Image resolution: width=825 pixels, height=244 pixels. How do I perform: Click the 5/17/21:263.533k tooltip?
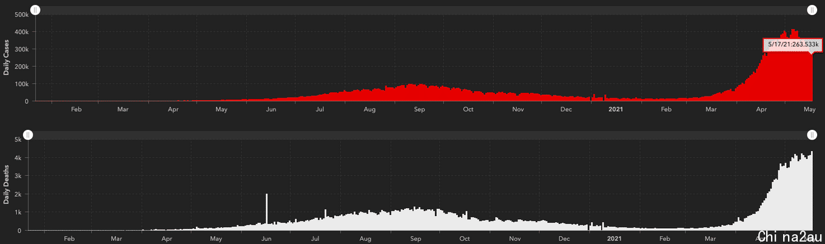pos(793,44)
